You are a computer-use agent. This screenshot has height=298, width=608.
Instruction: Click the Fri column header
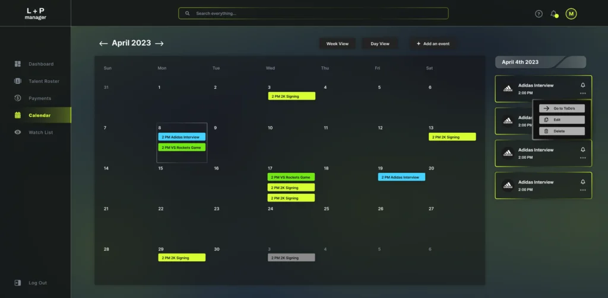377,68
